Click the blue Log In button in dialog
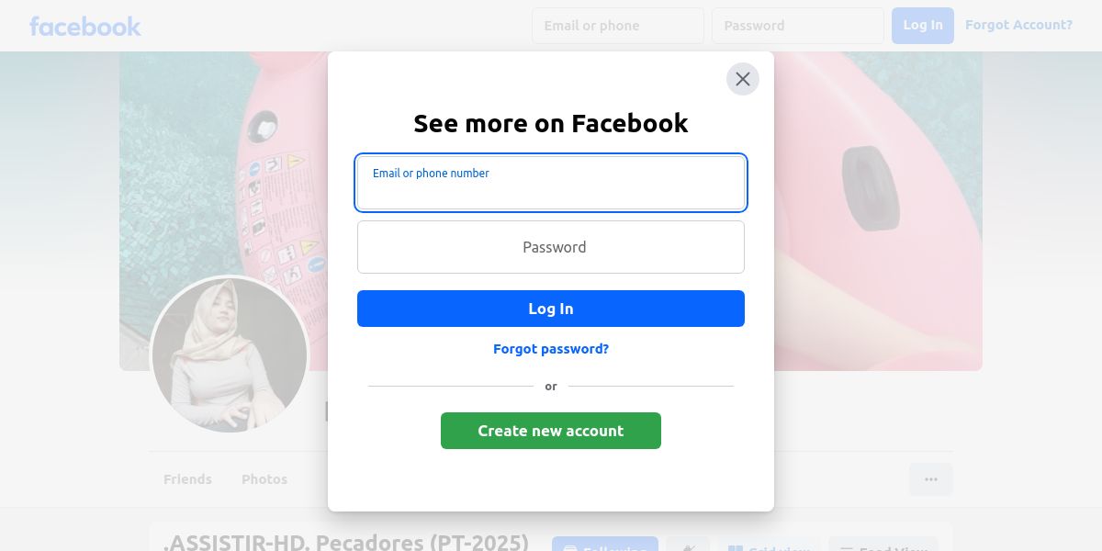Viewport: 1102px width, 551px height. (551, 309)
